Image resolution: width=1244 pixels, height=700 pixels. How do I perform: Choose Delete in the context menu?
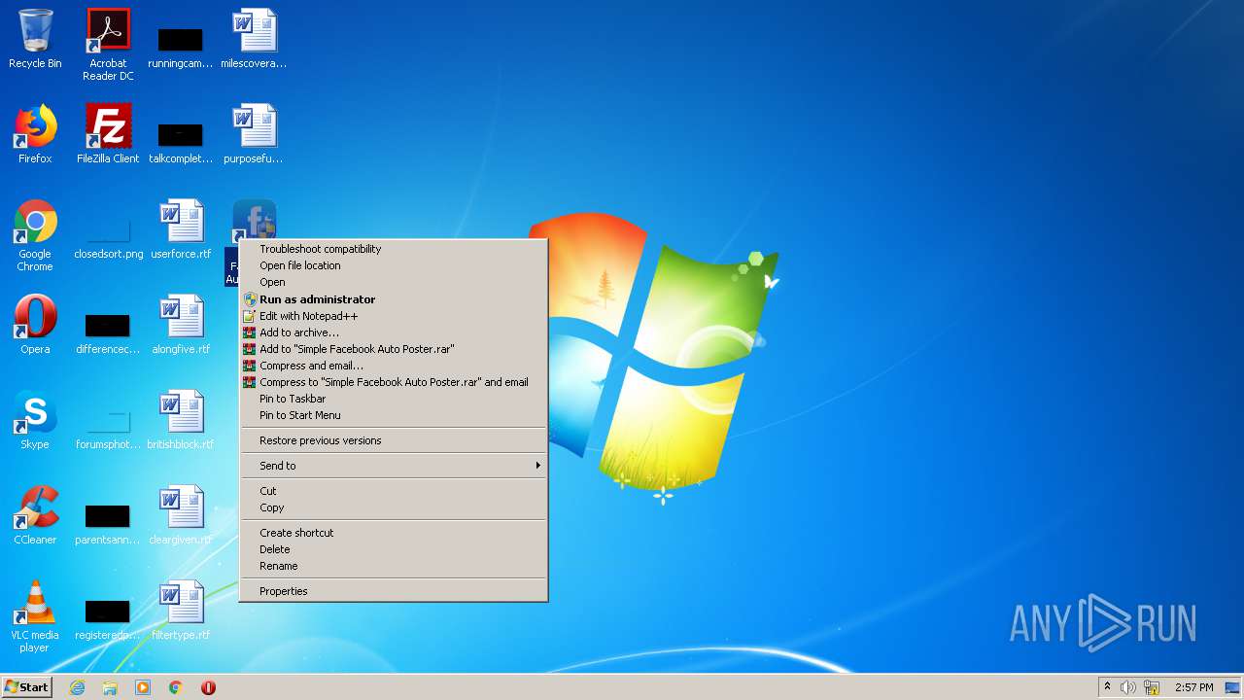click(x=394, y=549)
